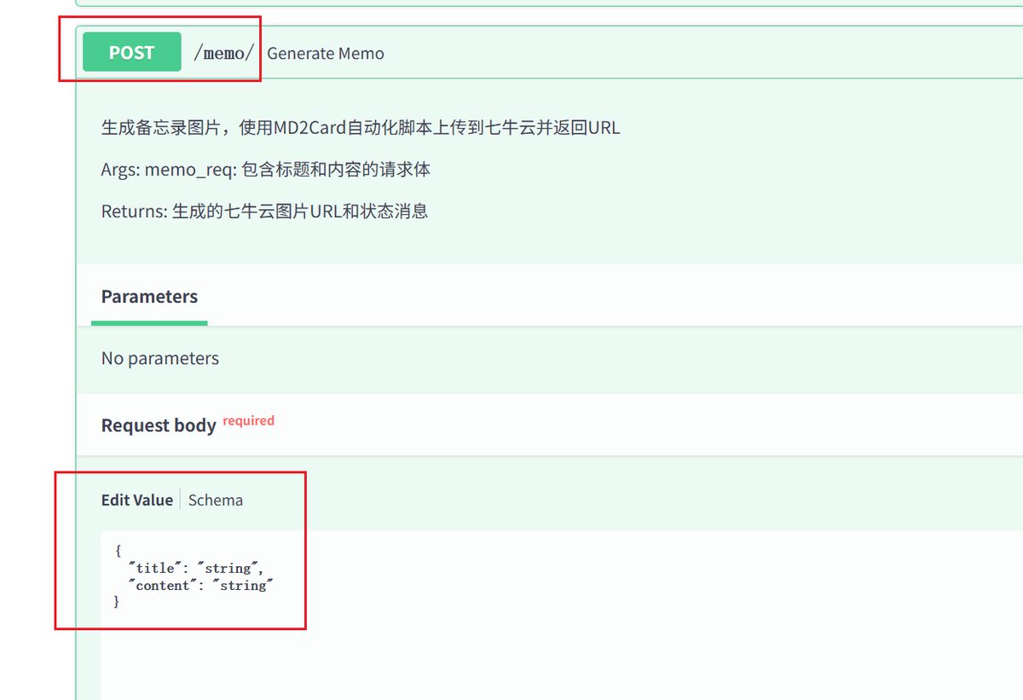Click the /memo/ endpoint path
The width and height of the screenshot is (1023, 700).
pos(223,53)
